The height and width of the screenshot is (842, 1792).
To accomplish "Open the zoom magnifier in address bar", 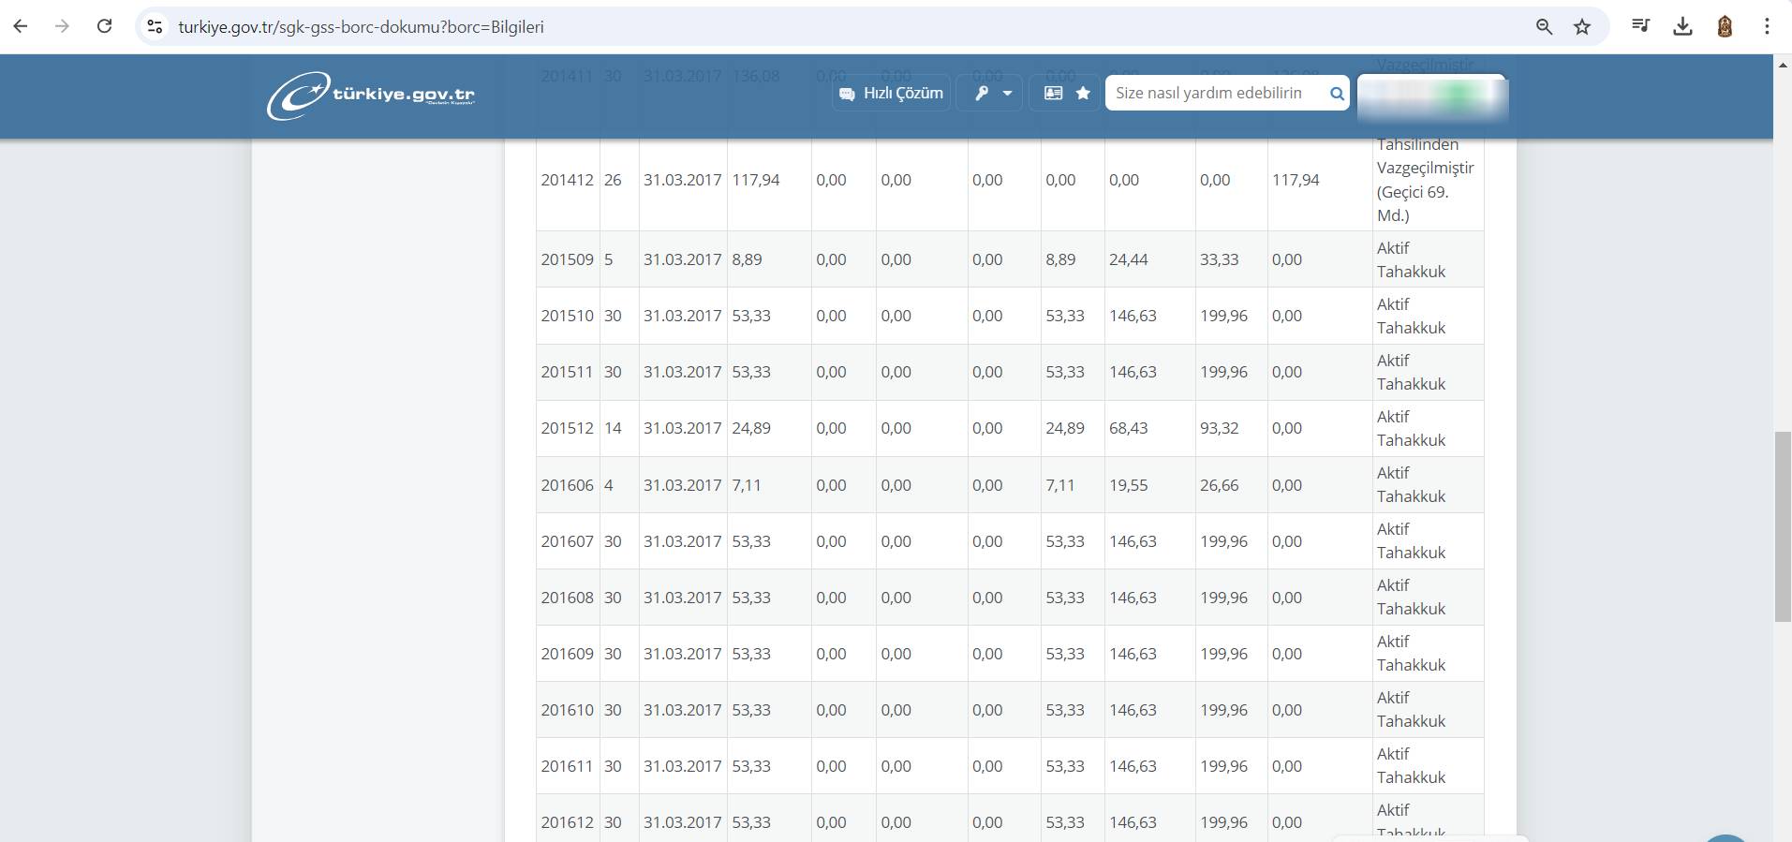I will tap(1545, 27).
